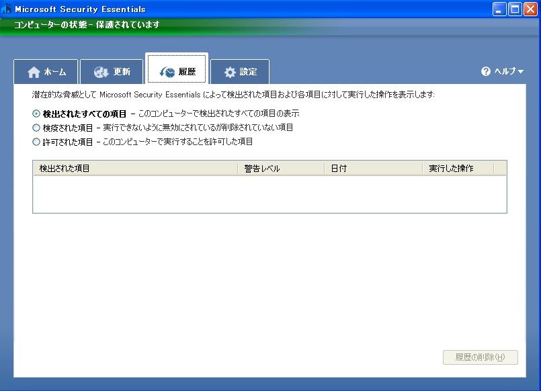
Task: Click the gear icon on Settings tab
Action: [x=230, y=72]
